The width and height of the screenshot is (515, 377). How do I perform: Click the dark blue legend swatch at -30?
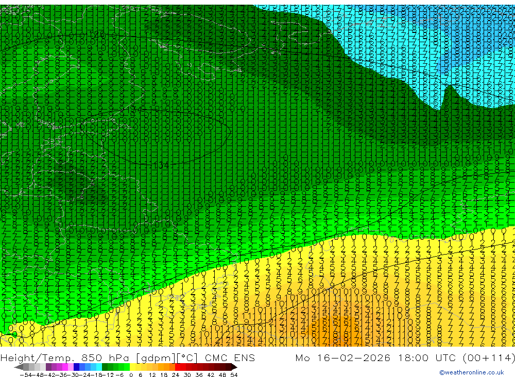[77, 367]
